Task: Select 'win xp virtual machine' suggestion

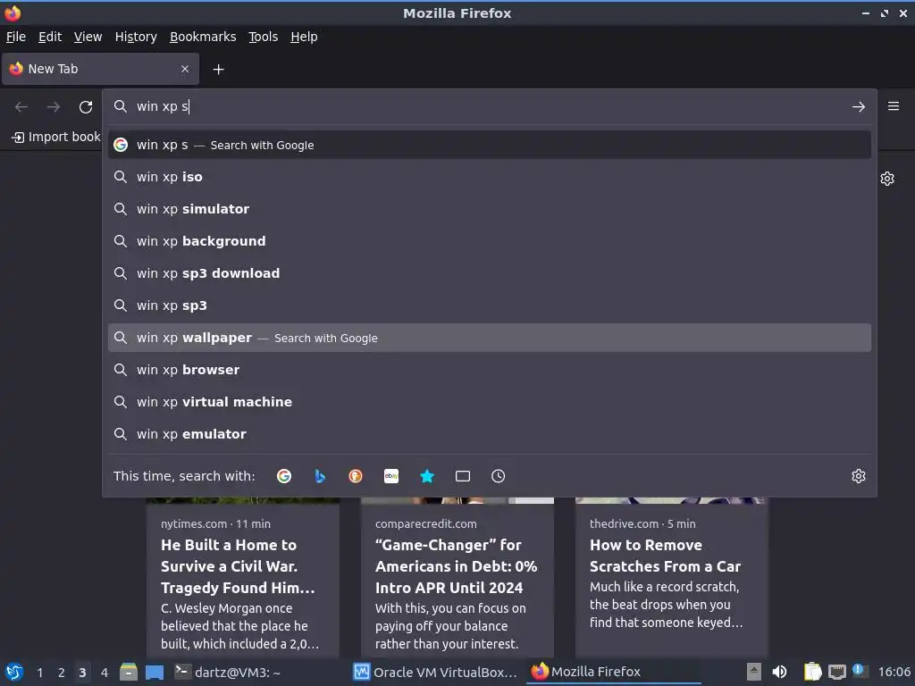Action: click(x=490, y=402)
